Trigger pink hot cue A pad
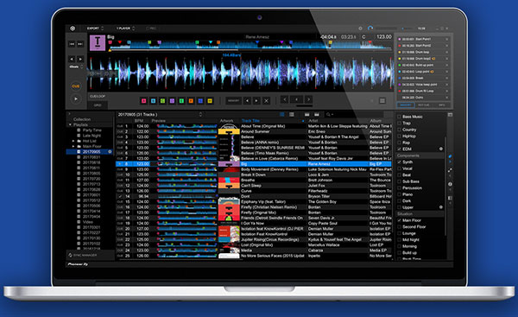The height and width of the screenshot is (317, 518). pyautogui.click(x=143, y=101)
